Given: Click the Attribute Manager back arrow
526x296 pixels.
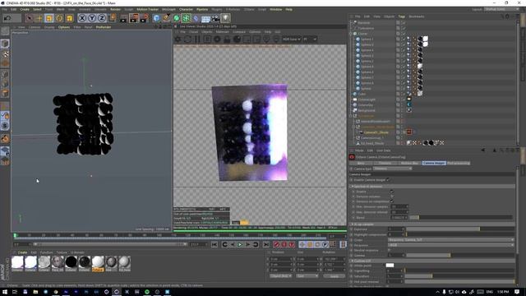Looking at the screenshot, I should coord(483,150).
